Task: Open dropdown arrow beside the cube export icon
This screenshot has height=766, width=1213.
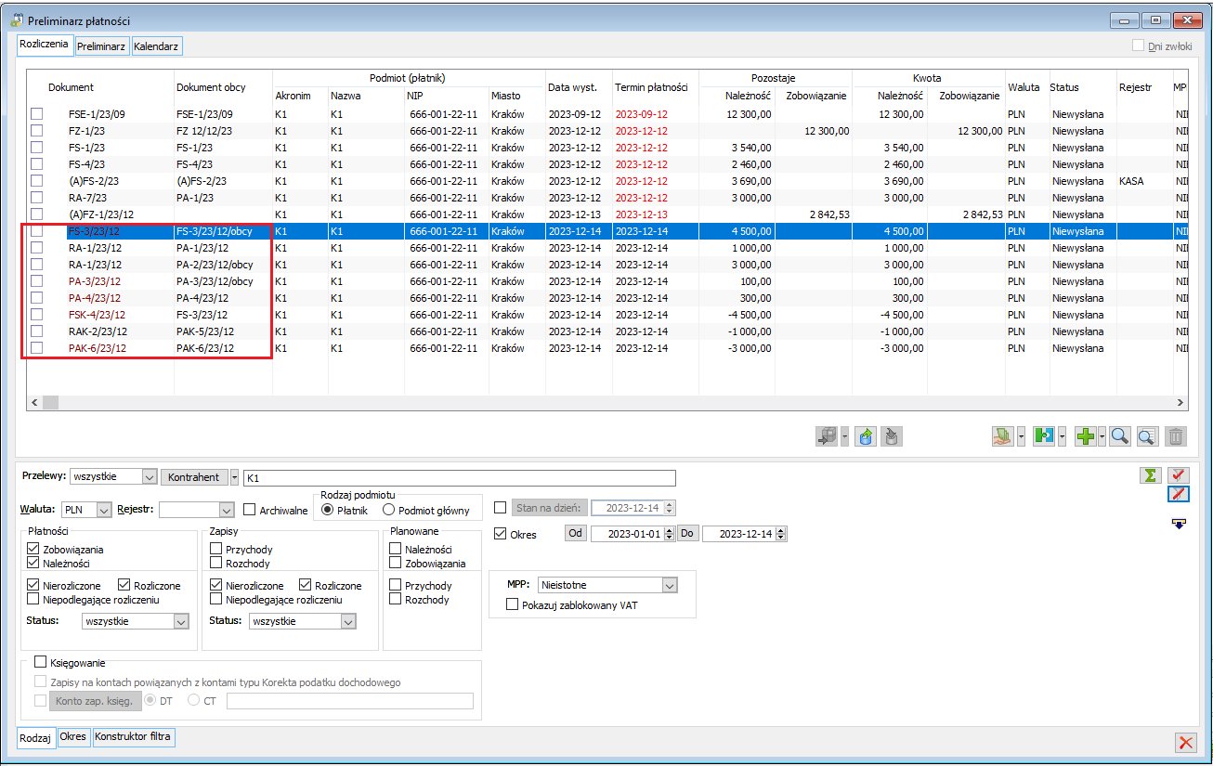Action: click(x=844, y=436)
